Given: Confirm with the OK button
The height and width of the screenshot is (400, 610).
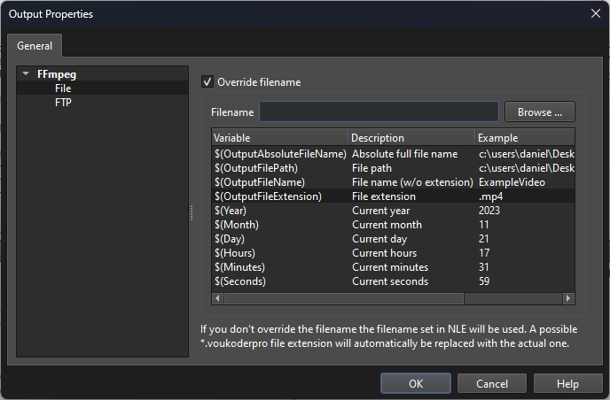Looking at the screenshot, I should [416, 383].
